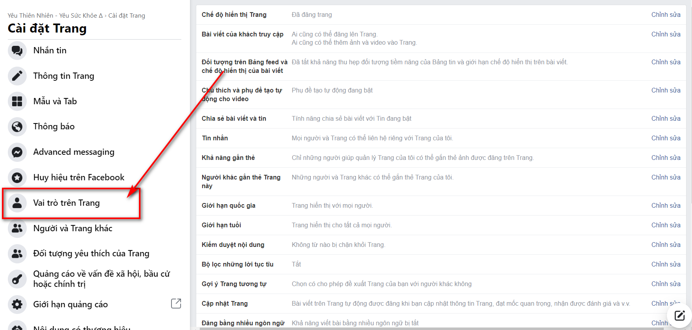Click the Yêu Thiên Nhiên breadcrumb link
The width and height of the screenshot is (692, 330).
coord(55,16)
